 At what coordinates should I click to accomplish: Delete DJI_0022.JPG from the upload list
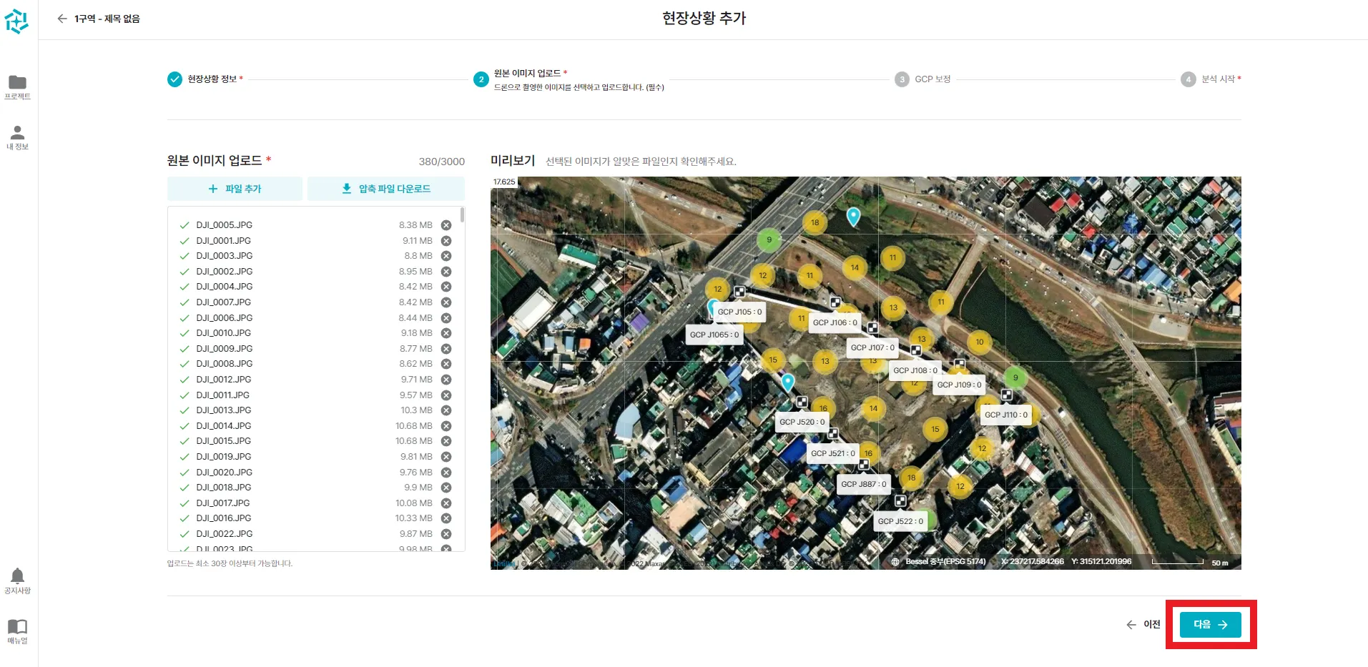pyautogui.click(x=446, y=534)
